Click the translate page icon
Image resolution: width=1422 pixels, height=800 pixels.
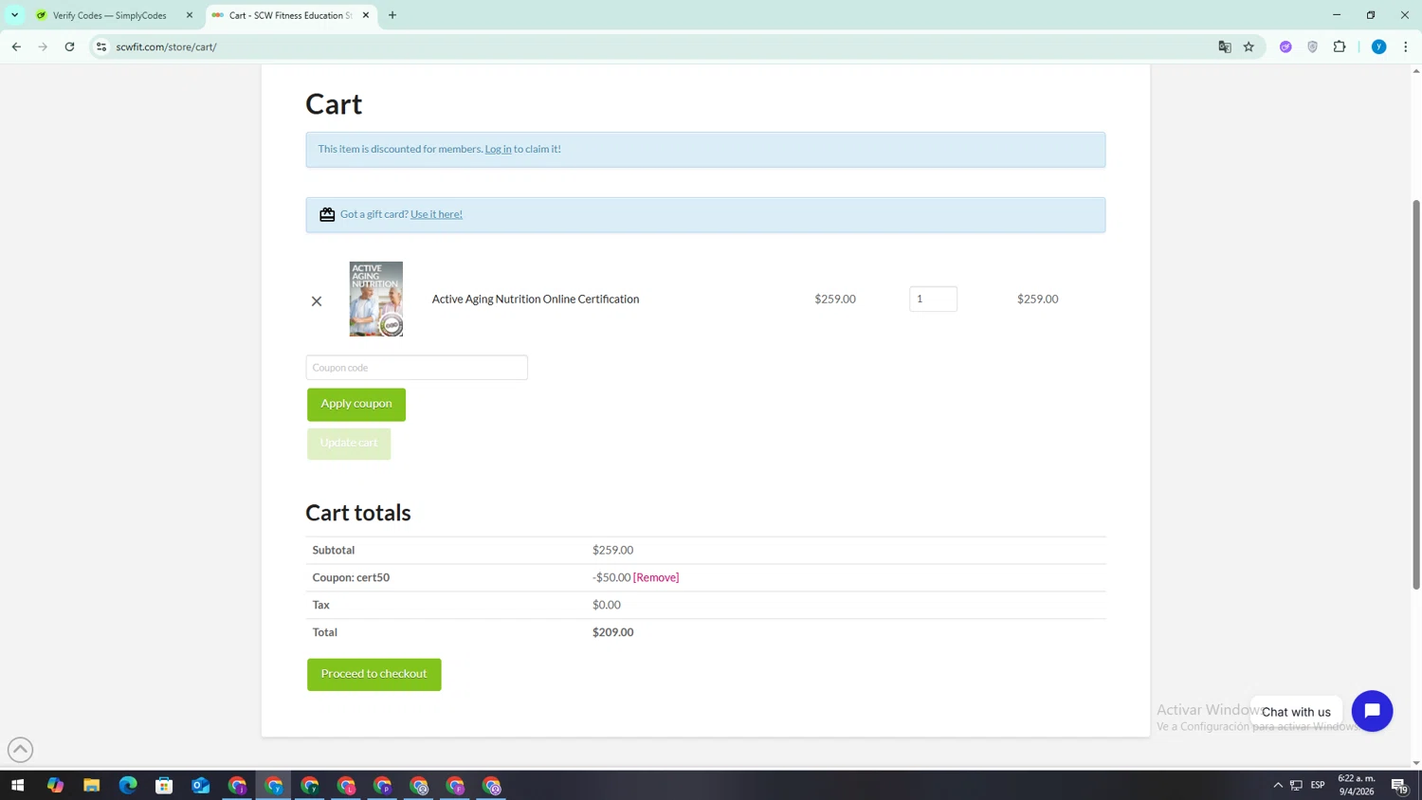click(1224, 46)
